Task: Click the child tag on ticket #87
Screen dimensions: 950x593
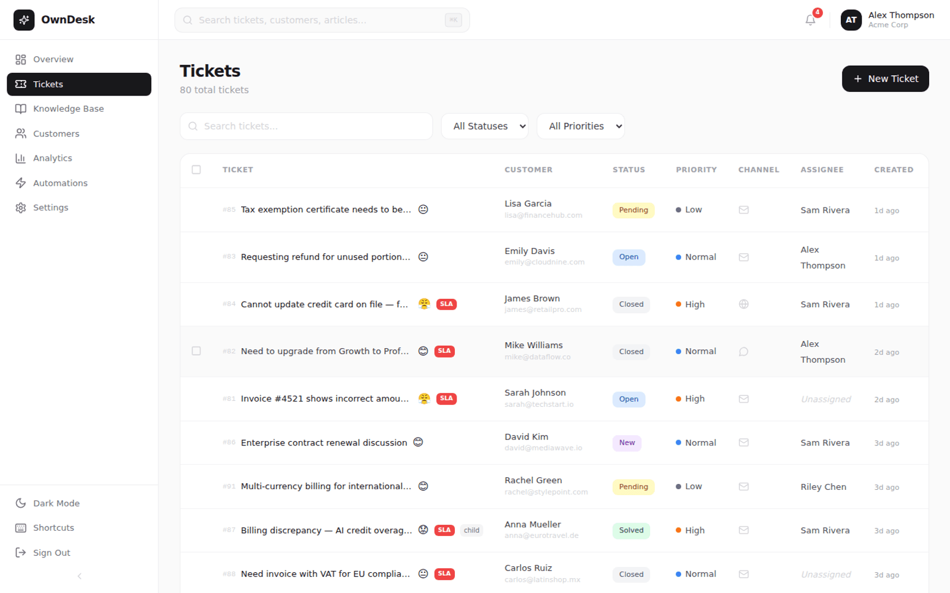Action: click(471, 530)
